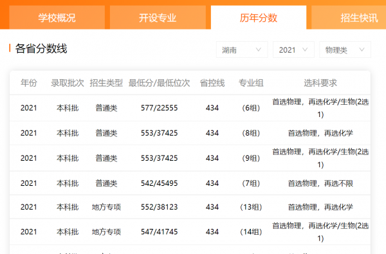Click 地方专项 in the 14组 row
This screenshot has height=254, width=386.
pos(106,231)
